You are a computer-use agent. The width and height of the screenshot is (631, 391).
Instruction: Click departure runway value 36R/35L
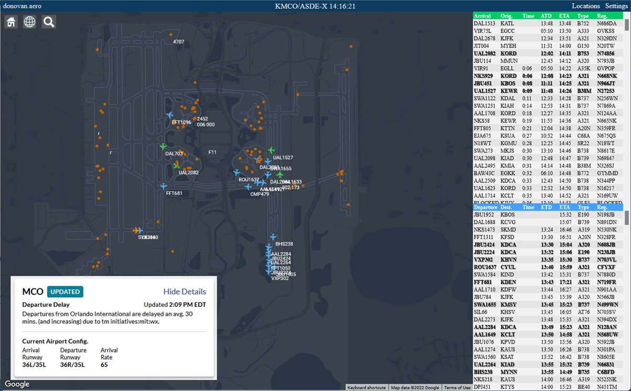73,365
